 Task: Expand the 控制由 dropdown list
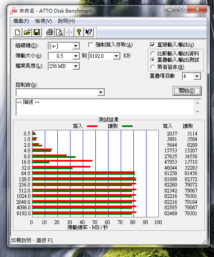click(x=101, y=92)
